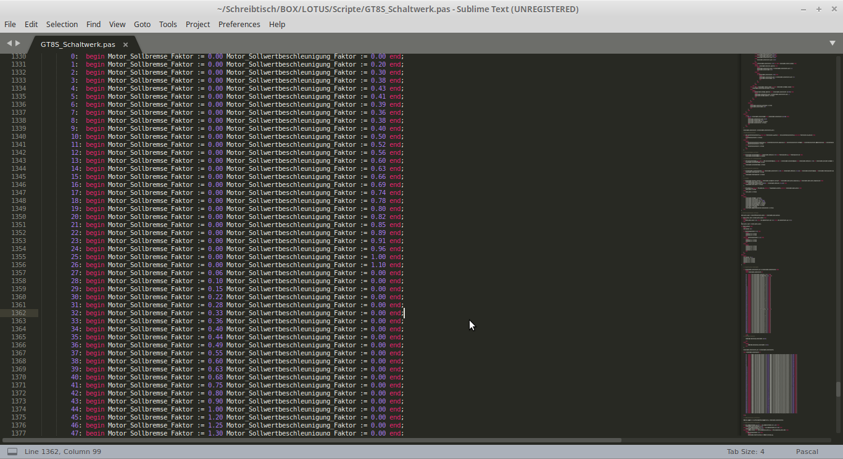Close the GT8S_Schaltwerk.pas tab
The image size is (843, 459).
(125, 44)
